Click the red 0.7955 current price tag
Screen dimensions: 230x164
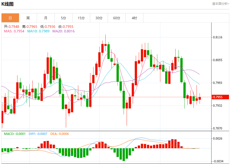220,97
